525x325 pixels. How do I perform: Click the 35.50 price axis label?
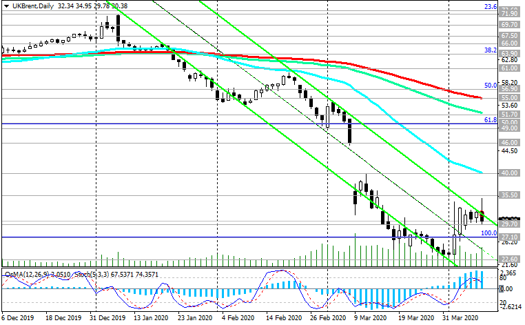(509, 196)
